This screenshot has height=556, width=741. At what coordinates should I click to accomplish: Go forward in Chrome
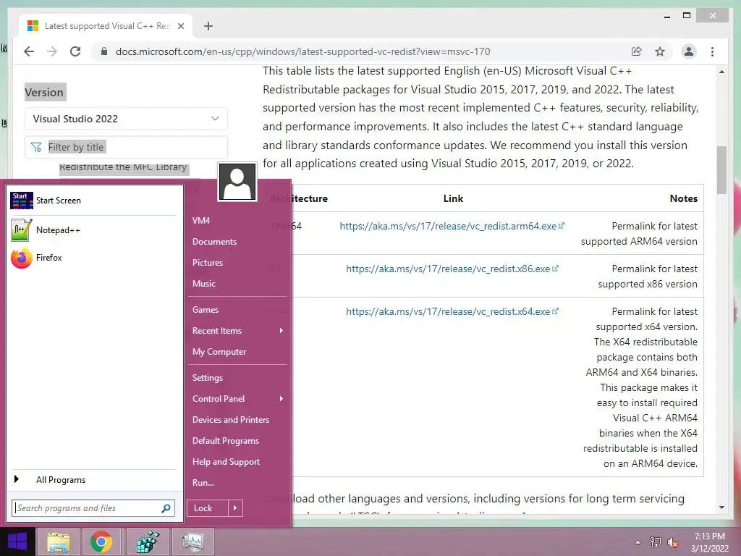coord(52,51)
